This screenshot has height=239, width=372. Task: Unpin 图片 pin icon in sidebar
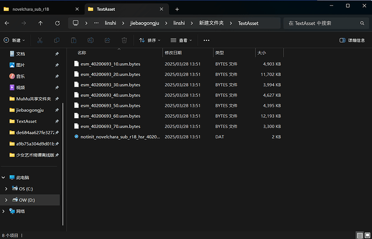[57, 65]
